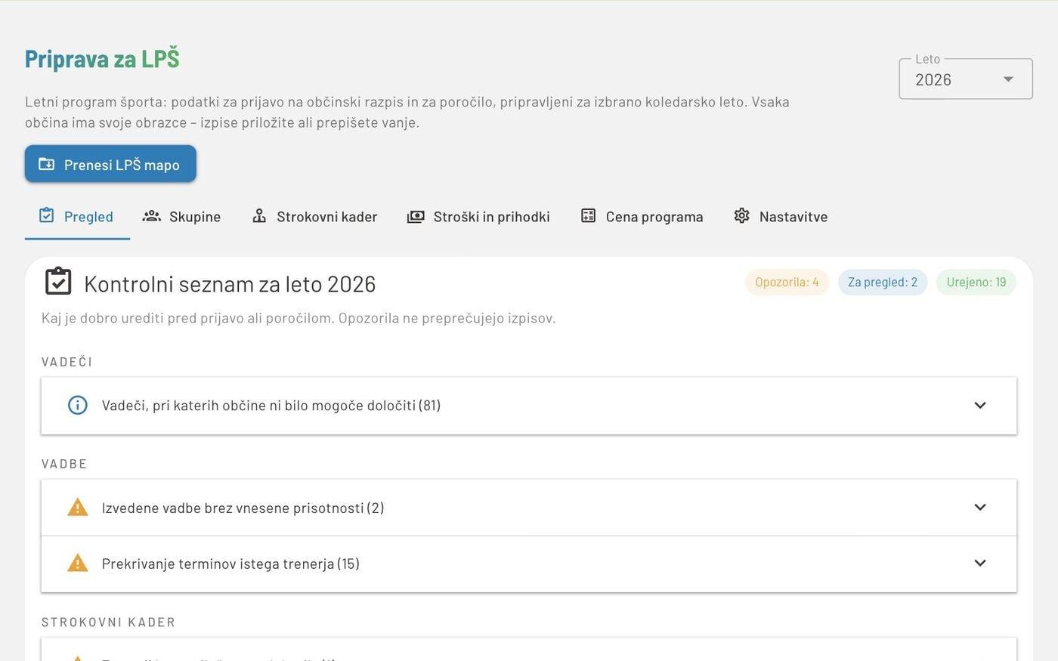
Task: Click the people icon on Skupine tab
Action: [x=152, y=216]
